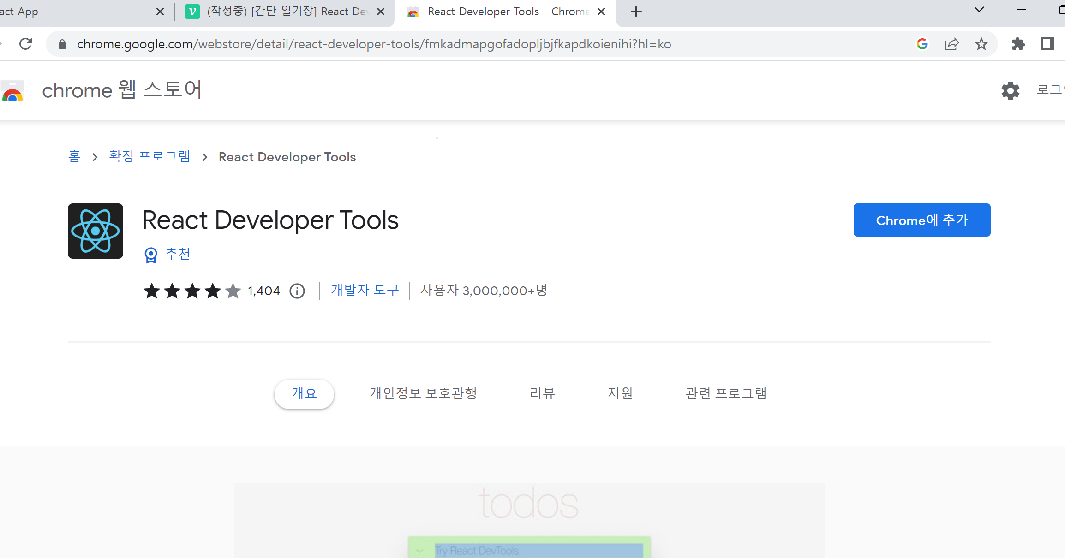Click the 추천 featured link
The image size is (1065, 558).
(178, 254)
